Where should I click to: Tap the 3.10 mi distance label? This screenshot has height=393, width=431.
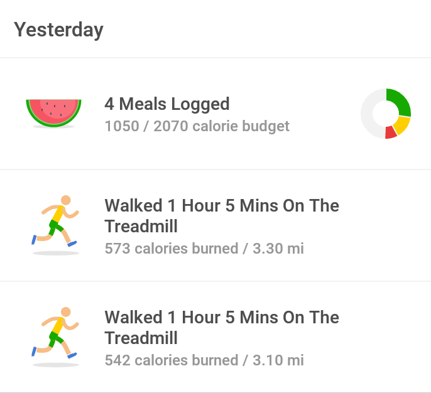pos(278,360)
